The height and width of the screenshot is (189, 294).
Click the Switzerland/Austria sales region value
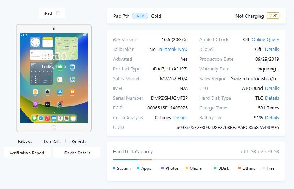pos(255,79)
